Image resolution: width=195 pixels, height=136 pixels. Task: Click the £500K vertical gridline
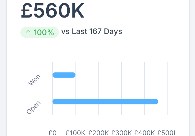pos(168,88)
